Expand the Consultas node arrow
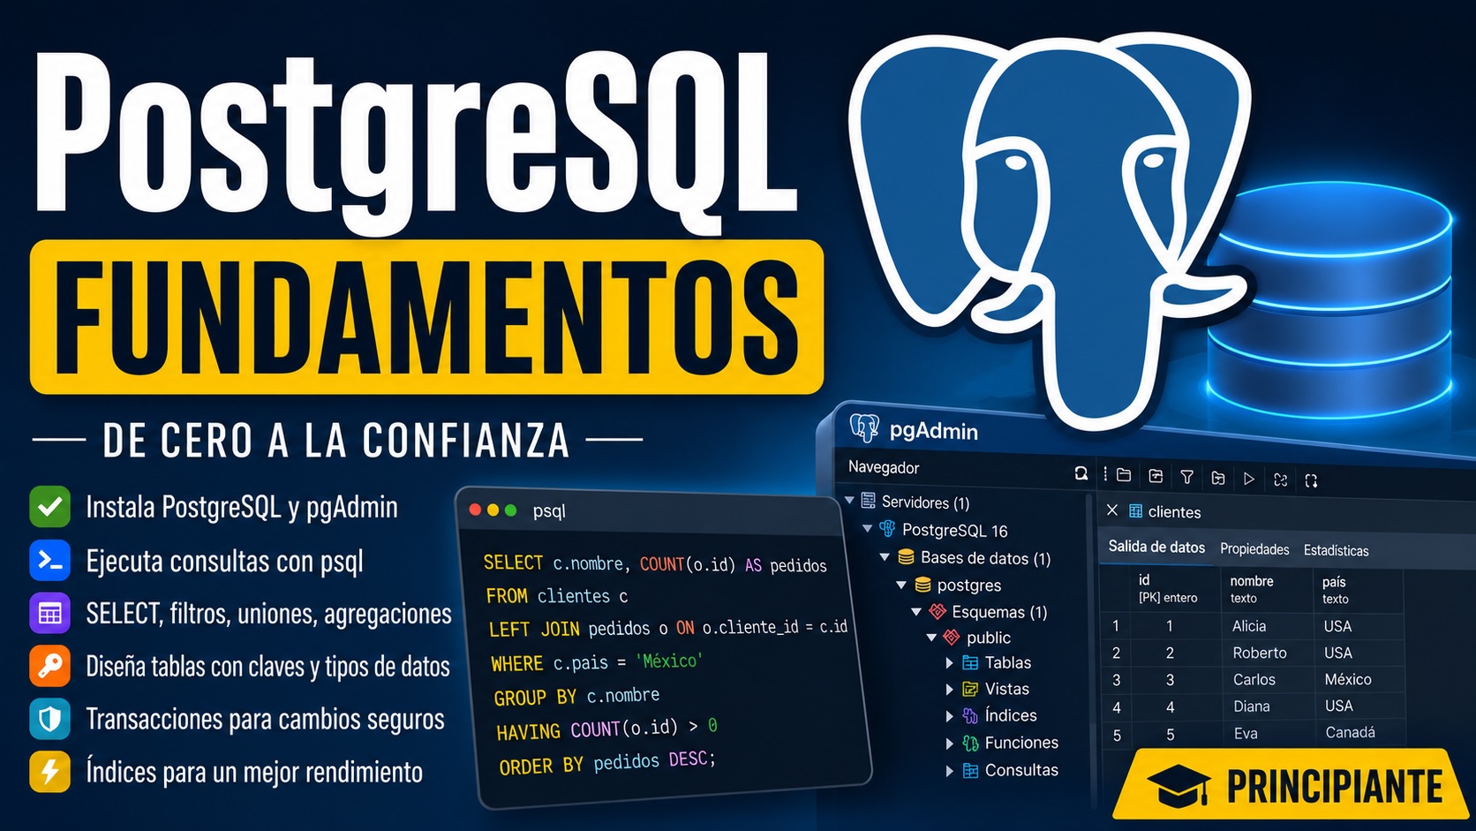Viewport: 1476px width, 831px height. (x=950, y=771)
